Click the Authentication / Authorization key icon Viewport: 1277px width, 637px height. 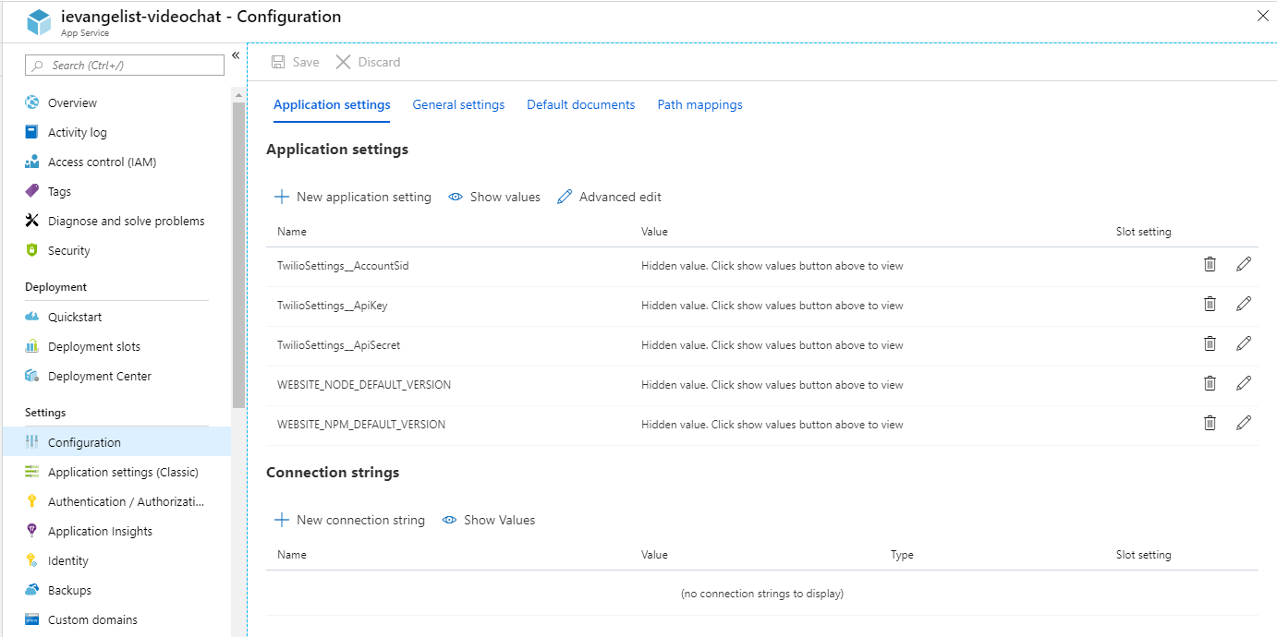[32, 501]
